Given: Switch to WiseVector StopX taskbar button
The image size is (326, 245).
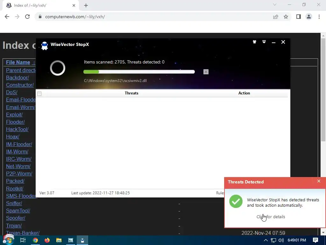Looking at the screenshot, I should [82, 240].
